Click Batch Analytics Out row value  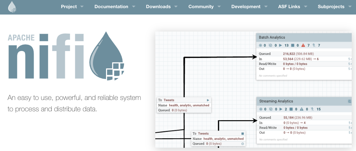pos(294,69)
